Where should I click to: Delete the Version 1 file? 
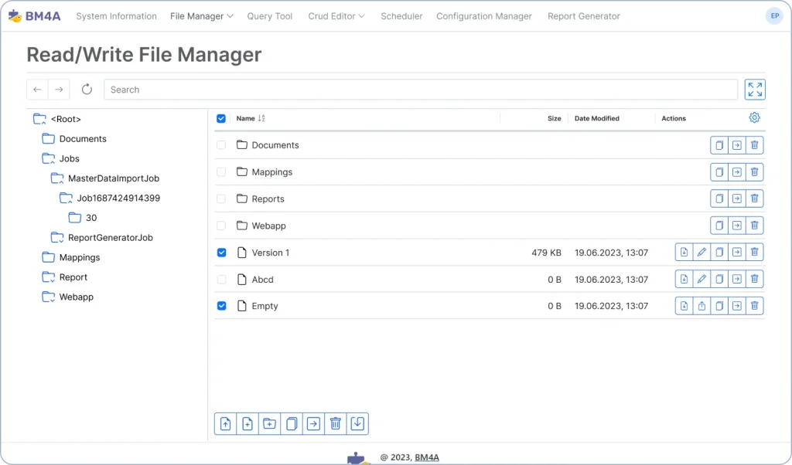pos(755,252)
